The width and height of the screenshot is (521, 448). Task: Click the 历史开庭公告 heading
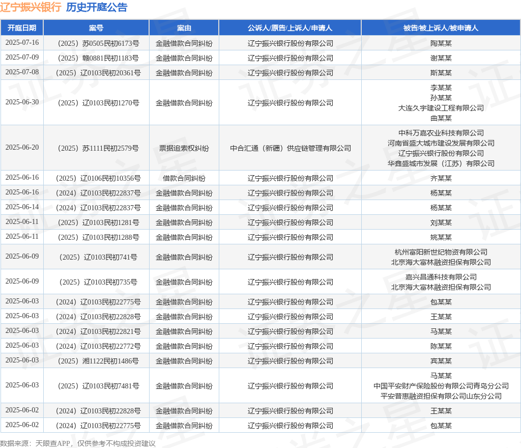point(97,7)
